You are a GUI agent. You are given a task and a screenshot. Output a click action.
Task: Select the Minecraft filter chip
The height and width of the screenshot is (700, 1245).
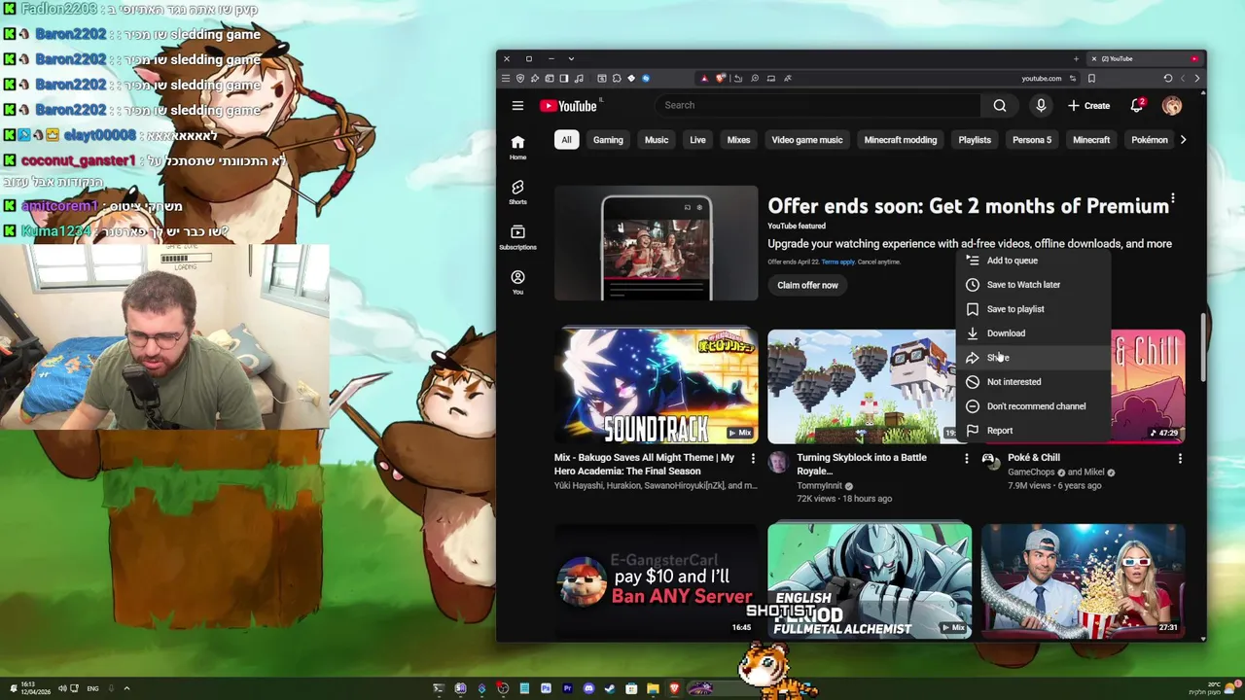tap(1091, 140)
